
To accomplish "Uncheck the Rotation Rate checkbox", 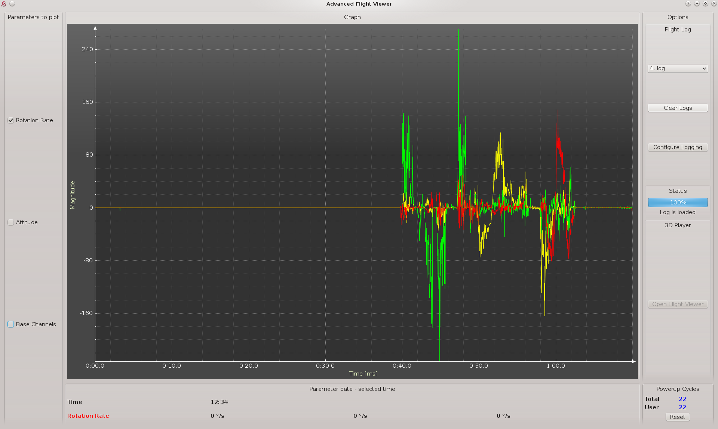I will point(11,120).
